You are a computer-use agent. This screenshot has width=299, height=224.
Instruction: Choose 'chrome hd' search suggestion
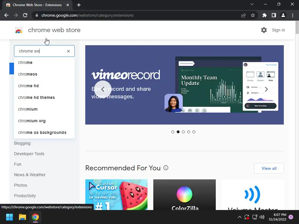click(44, 86)
